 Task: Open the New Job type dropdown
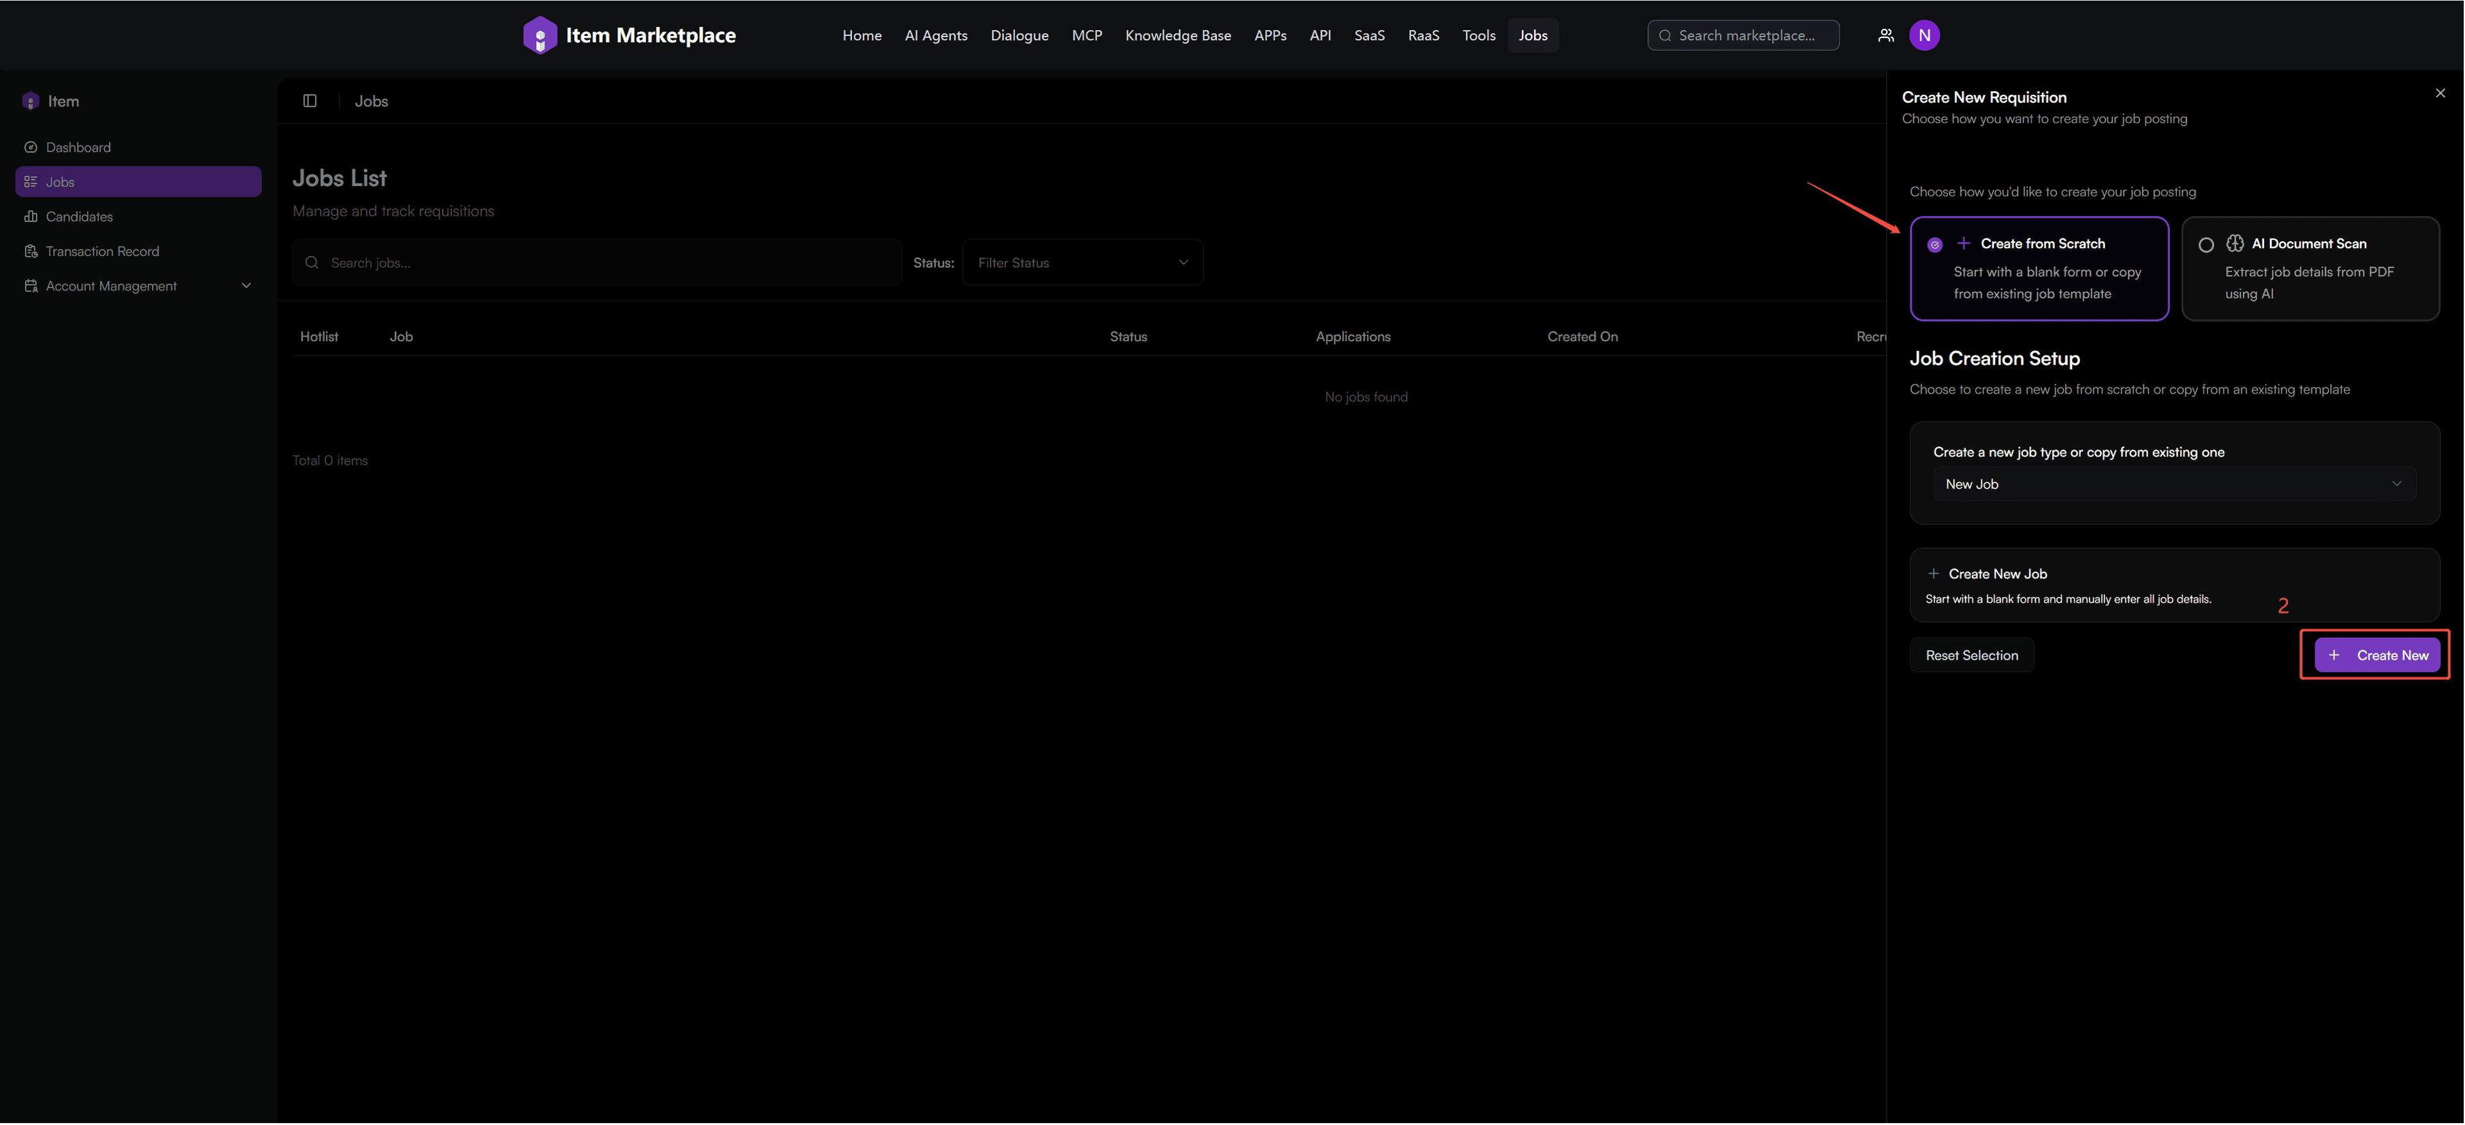pos(2173,484)
